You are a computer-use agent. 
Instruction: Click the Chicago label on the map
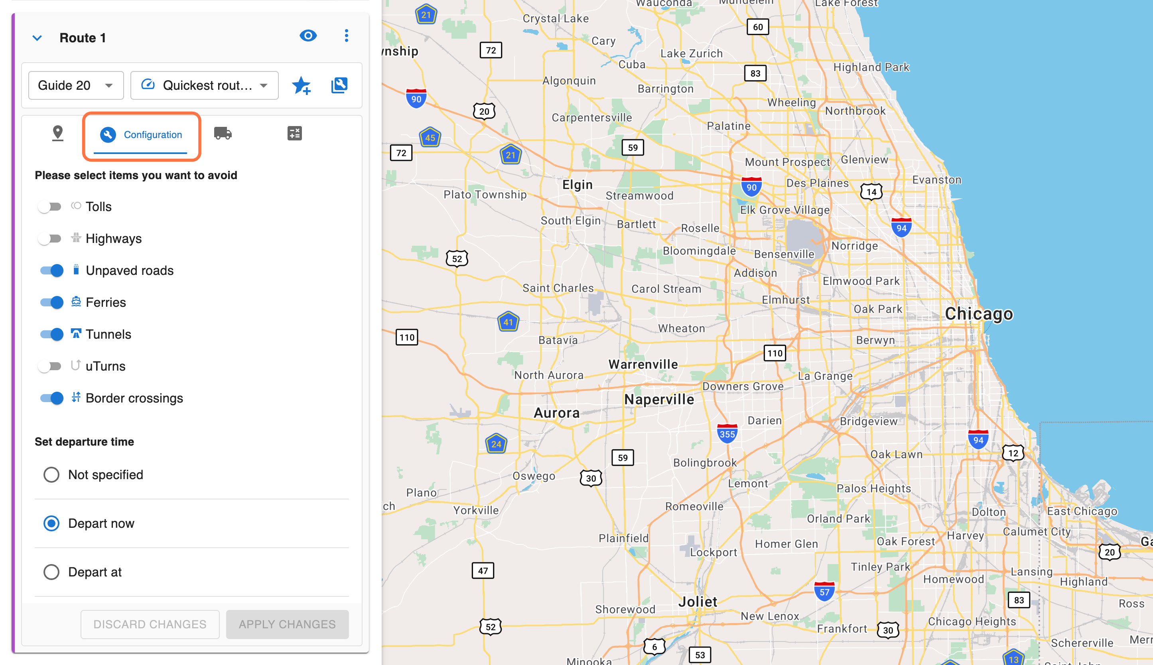979,314
